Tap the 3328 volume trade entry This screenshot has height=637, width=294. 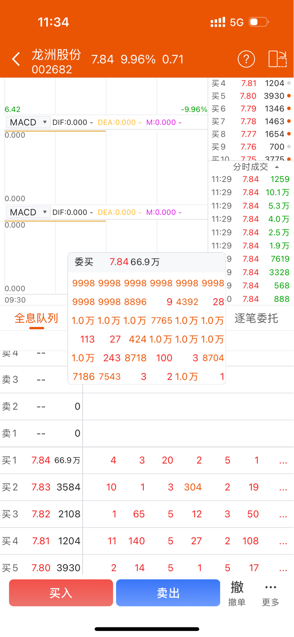point(280,272)
